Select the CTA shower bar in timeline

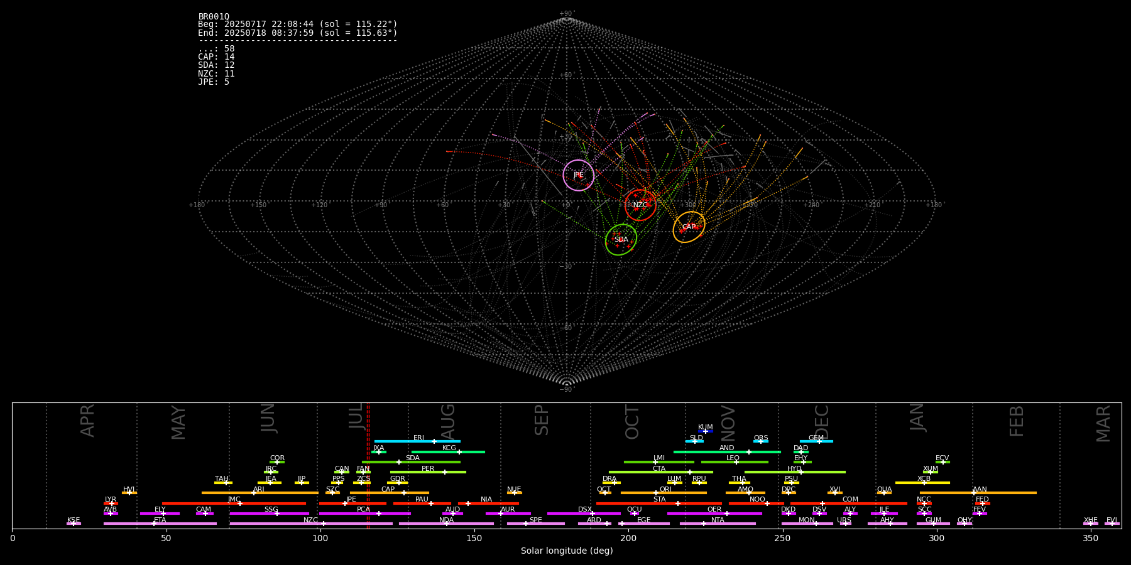[661, 472]
